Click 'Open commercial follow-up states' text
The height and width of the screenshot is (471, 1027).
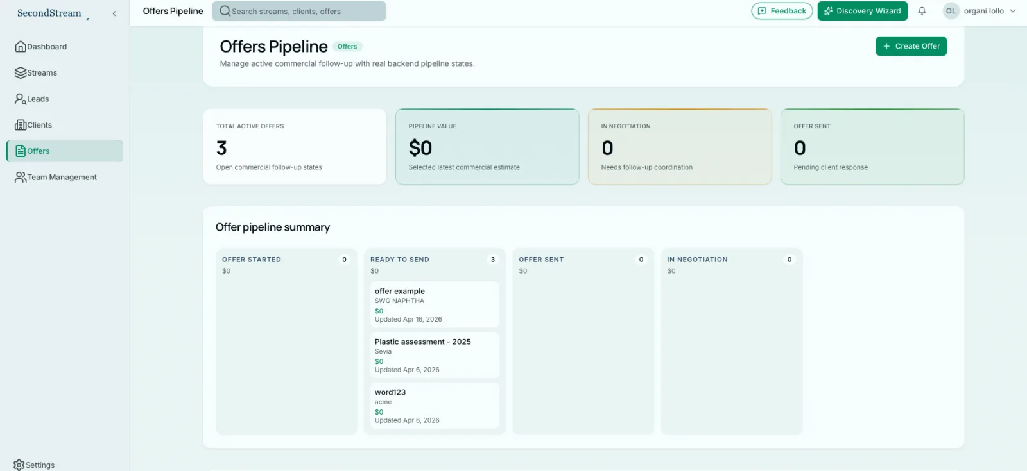269,167
